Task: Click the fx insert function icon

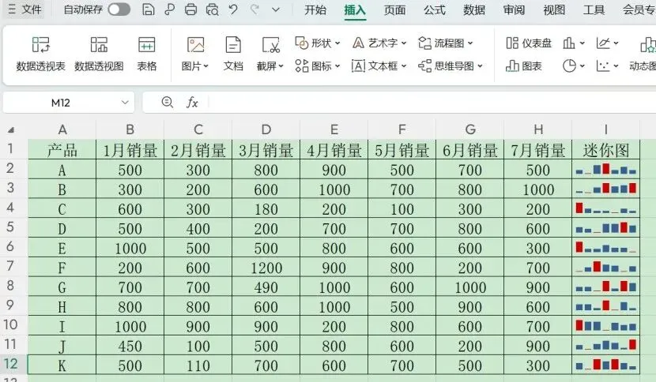Action: (192, 102)
